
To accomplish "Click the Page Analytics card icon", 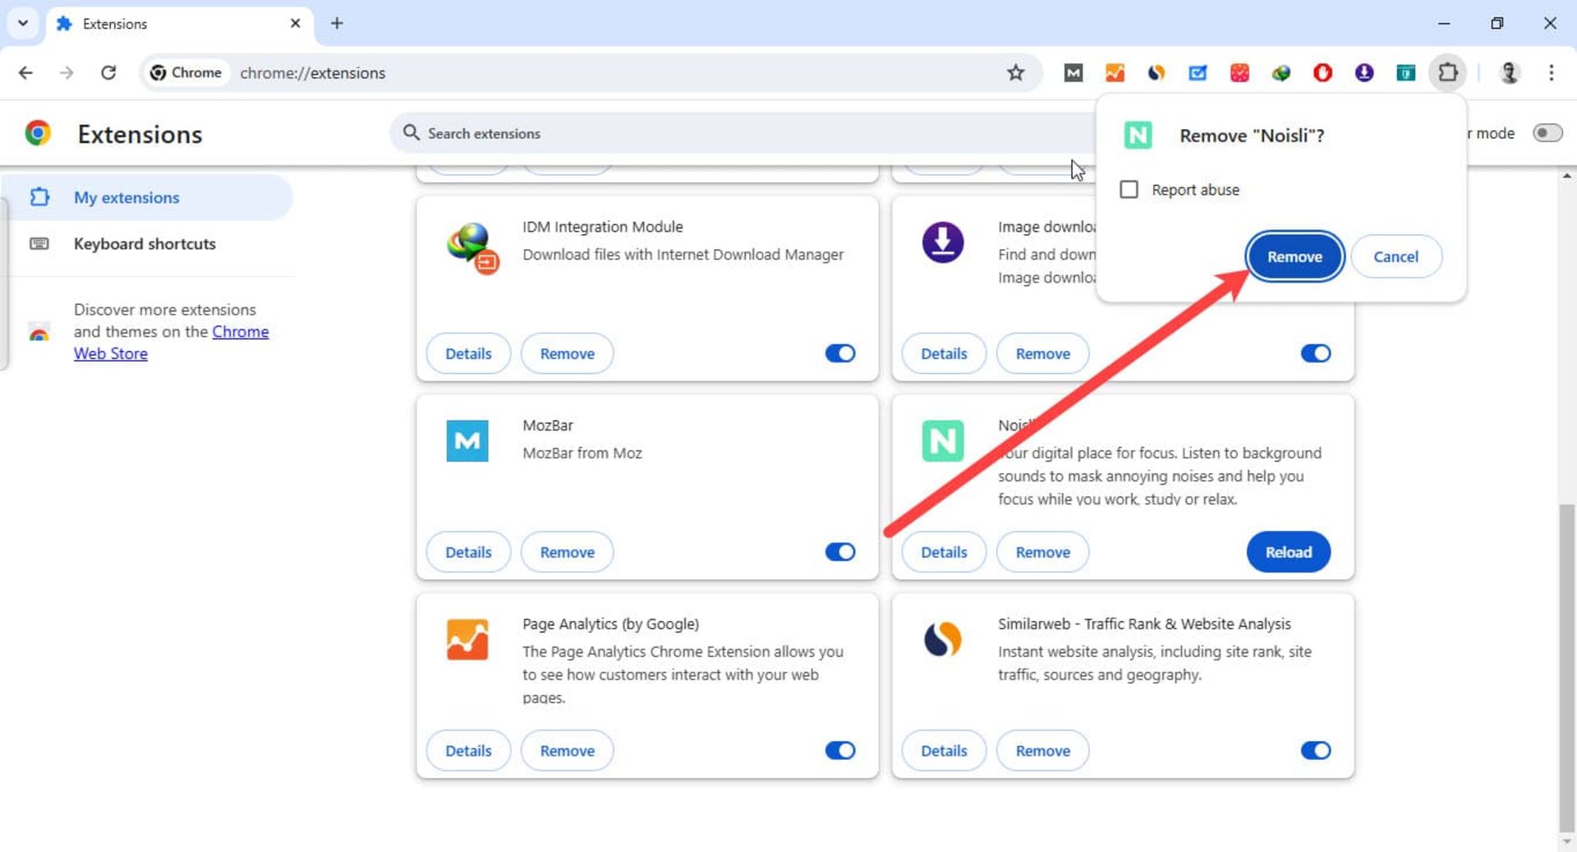I will point(467,640).
